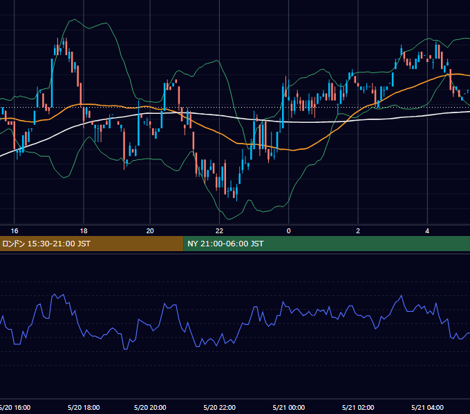
Task: Click the 20 hour label on time axis
Action: pos(150,231)
